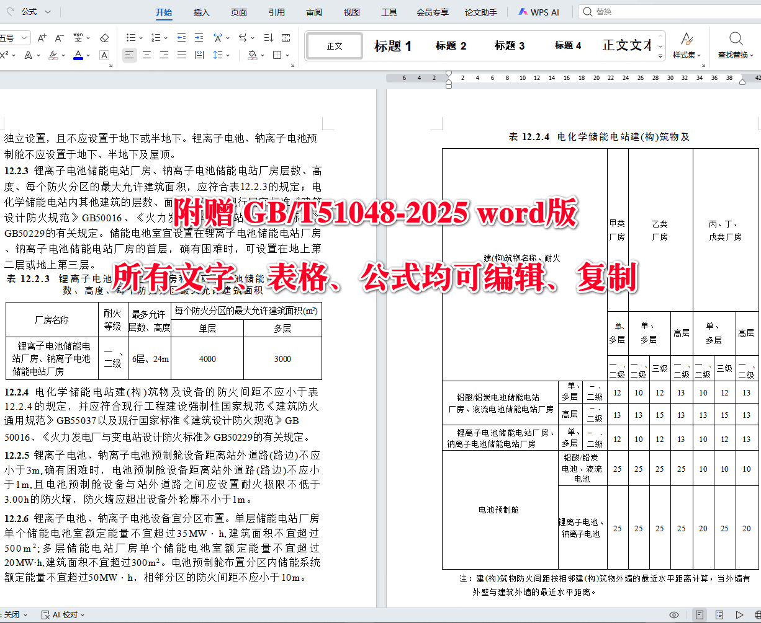Image resolution: width=761 pixels, height=623 pixels.
Task: Open 查找替换
Action: (736, 46)
